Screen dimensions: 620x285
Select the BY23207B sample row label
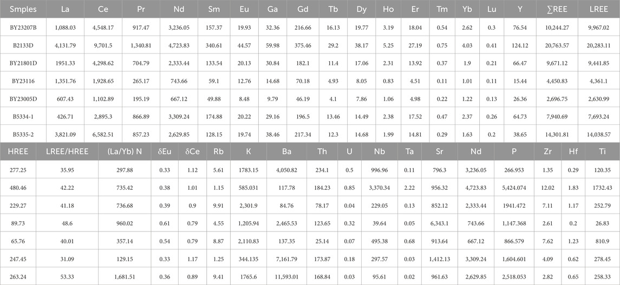tap(23, 27)
